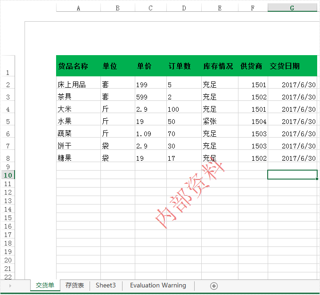Screen dimensions: 320x295
Task: Click supplier 1502 in the 糖果 row
Action: pos(253,156)
